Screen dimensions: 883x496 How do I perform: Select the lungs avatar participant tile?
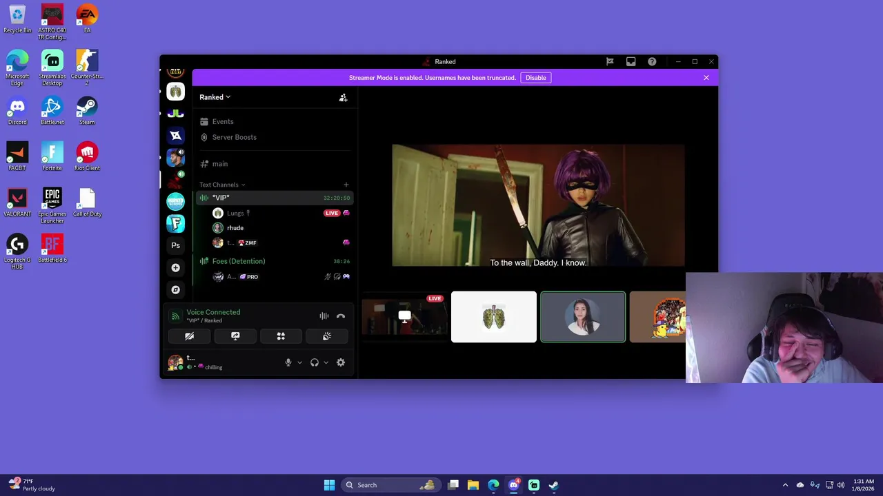coord(494,317)
